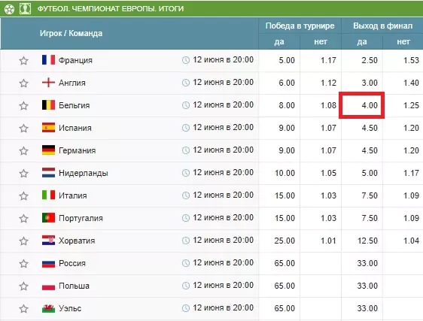Screen dimensions: 423x321
Task: Click the clock icon in Англия row
Action: click(x=186, y=83)
